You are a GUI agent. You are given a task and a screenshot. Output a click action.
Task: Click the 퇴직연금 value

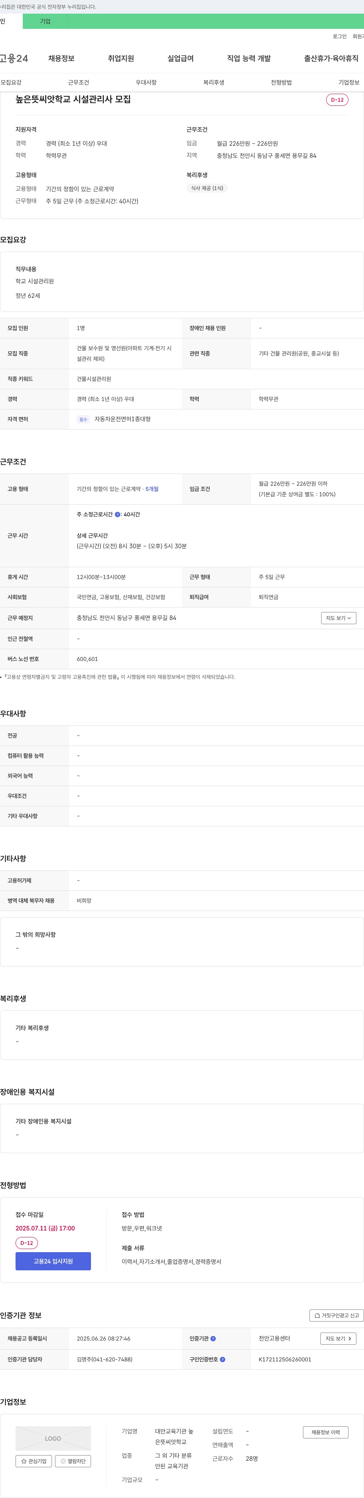[x=268, y=597]
